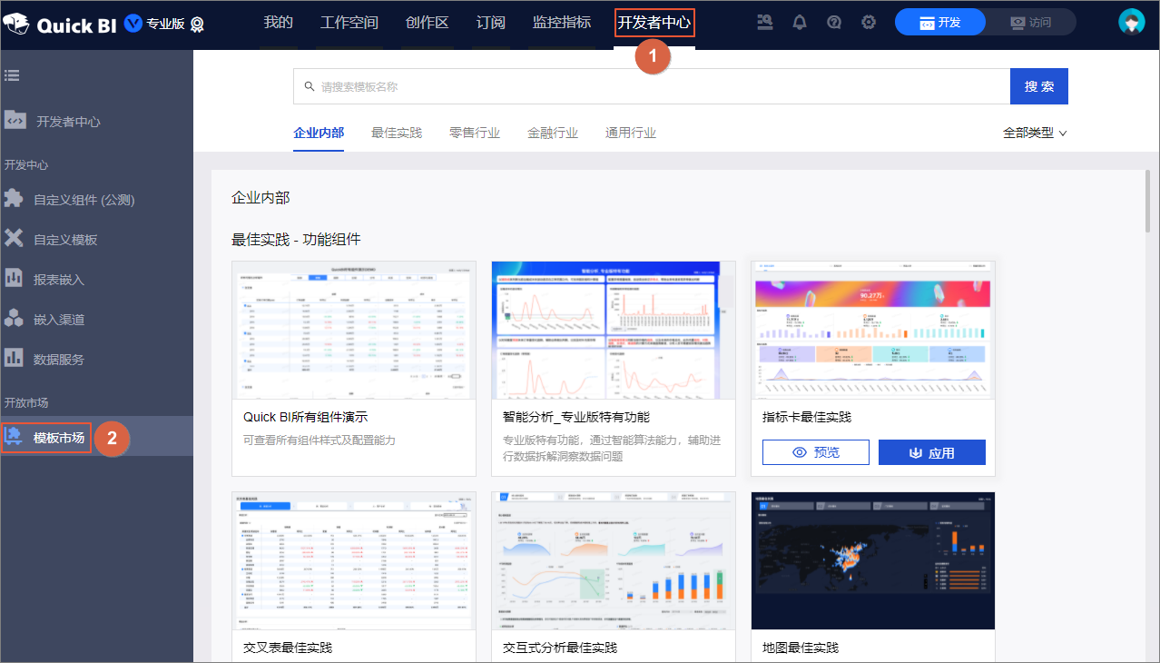Click the 智能分析_专业版特有功能 title

(576, 418)
